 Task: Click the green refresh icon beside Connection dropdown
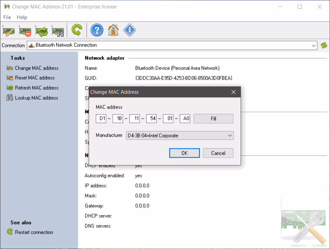pos(324,45)
